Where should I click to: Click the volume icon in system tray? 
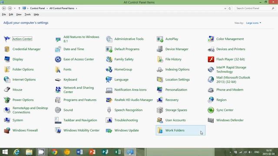pyautogui.click(x=250, y=152)
